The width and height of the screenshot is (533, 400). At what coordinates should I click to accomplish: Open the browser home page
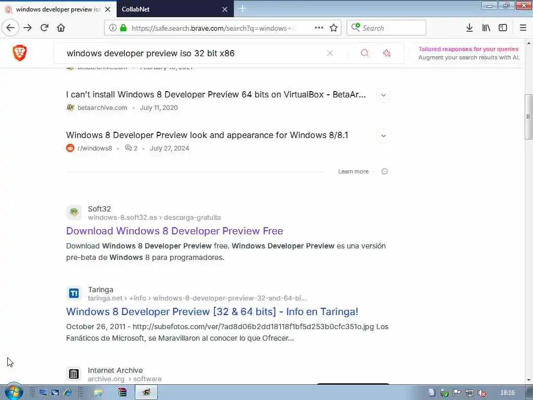pyautogui.click(x=61, y=28)
